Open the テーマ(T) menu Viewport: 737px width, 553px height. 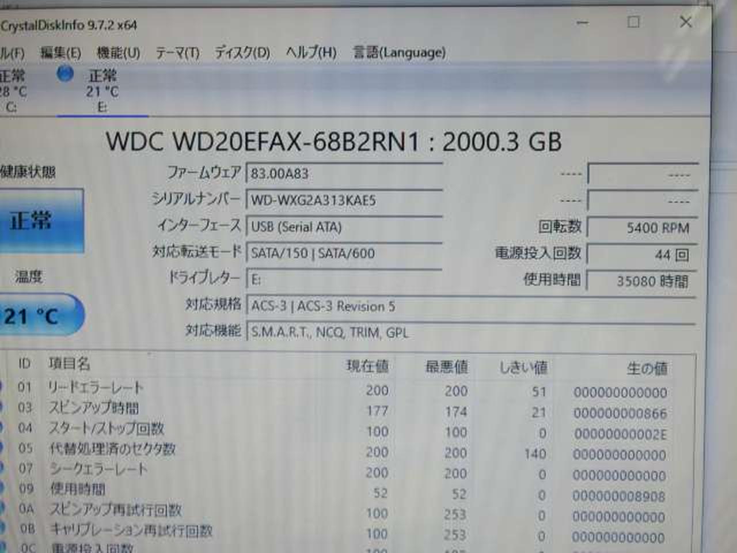click(177, 53)
